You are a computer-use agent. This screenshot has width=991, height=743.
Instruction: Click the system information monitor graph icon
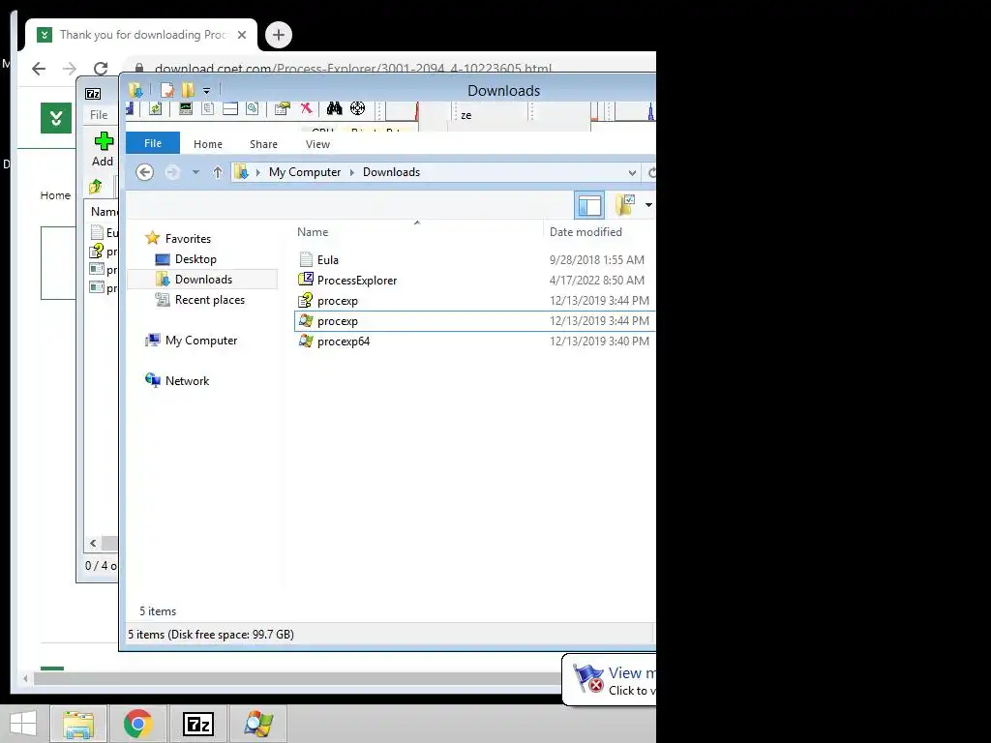pos(185,108)
